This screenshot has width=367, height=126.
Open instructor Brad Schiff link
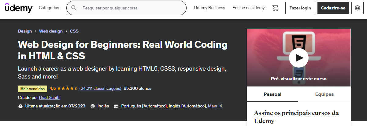click(x=49, y=97)
